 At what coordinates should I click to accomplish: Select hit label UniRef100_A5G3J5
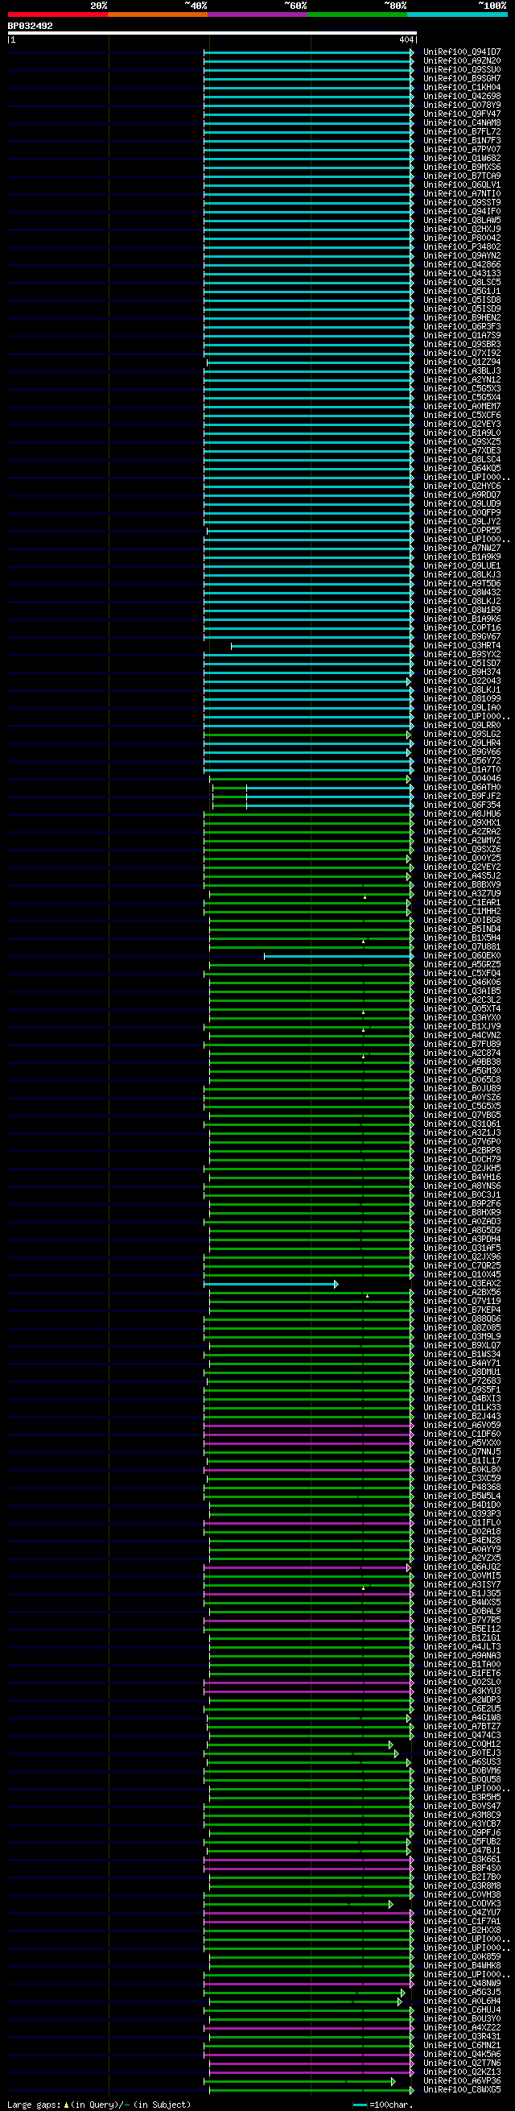click(x=462, y=1992)
